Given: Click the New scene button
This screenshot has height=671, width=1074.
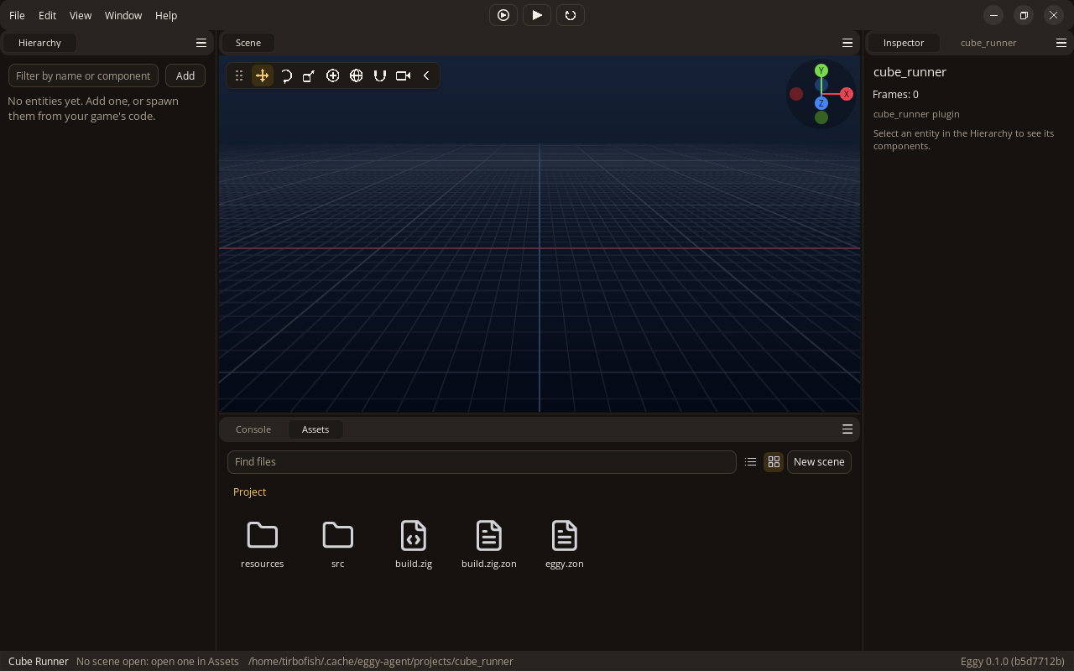Looking at the screenshot, I should point(819,462).
